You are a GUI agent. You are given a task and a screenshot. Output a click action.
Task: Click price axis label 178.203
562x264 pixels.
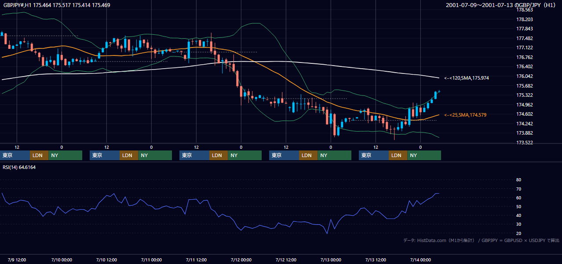(x=525, y=19)
